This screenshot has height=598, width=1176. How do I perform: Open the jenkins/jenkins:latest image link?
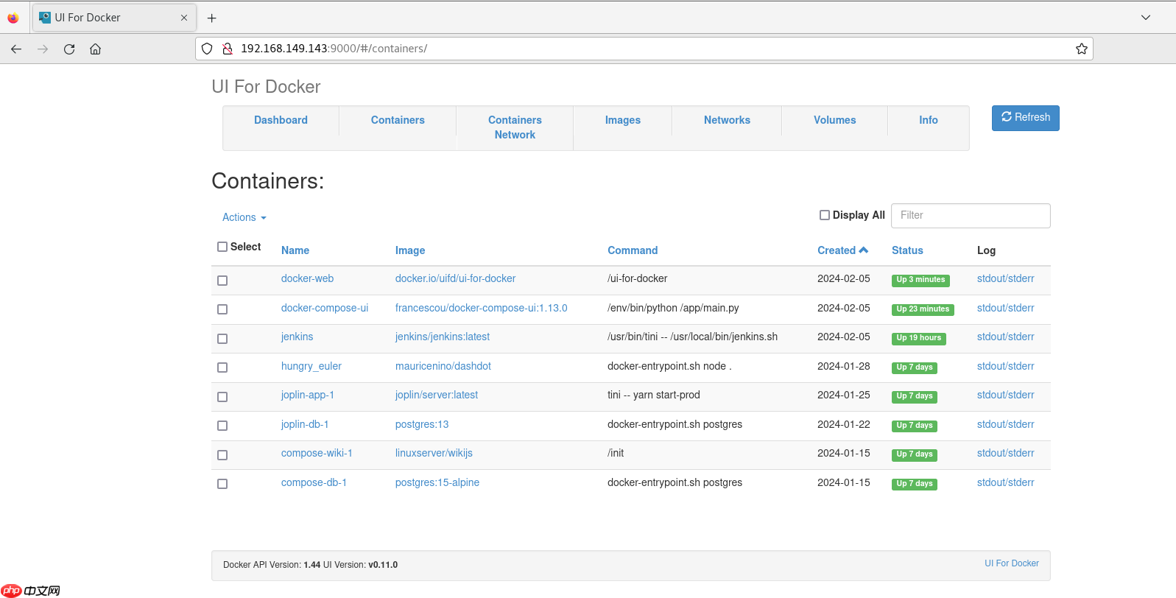(x=443, y=337)
